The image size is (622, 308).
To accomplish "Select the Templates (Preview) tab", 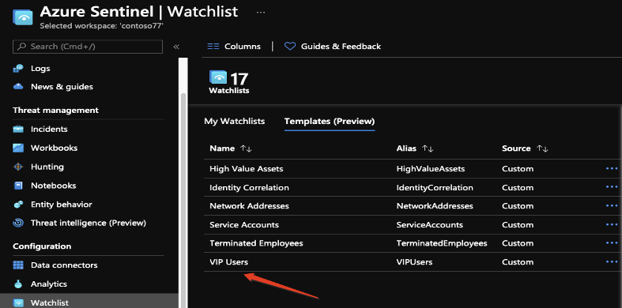I will click(330, 122).
